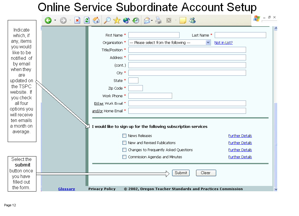299x216 pixels.
Task: Refresh the page with the toolbar icon
Action: pyautogui.click(x=87, y=20)
